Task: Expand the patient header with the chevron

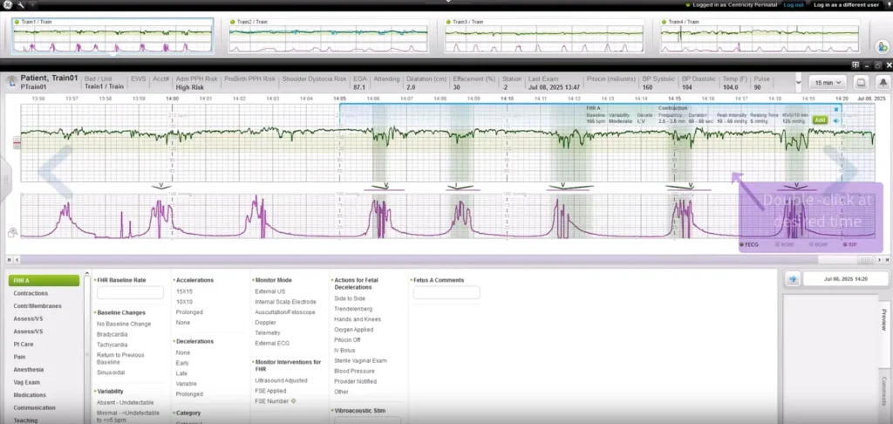Action: 799,83
